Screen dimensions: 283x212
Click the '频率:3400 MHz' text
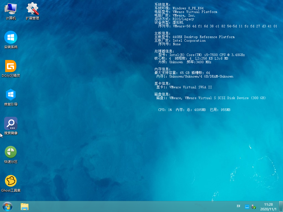click(199, 62)
